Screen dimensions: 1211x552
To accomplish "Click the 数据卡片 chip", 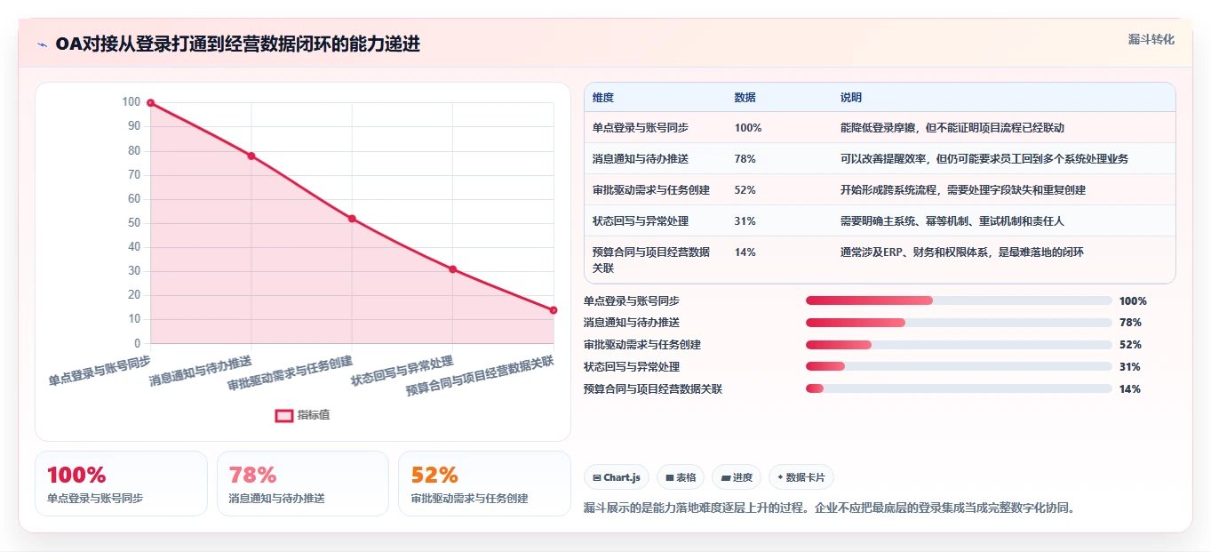I will click(801, 477).
